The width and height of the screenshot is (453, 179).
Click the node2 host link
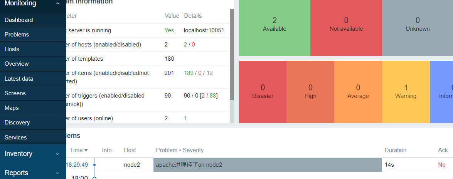pos(132,165)
